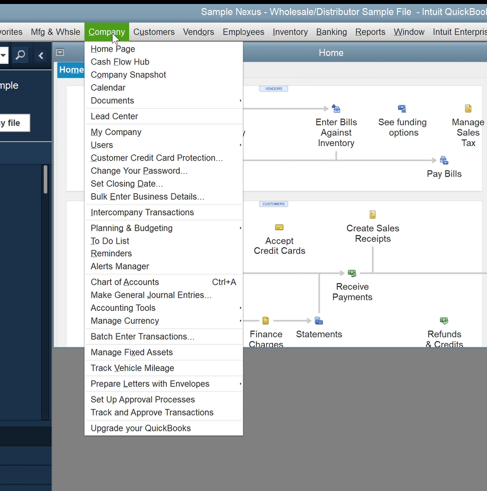Viewport: 487px width, 491px height.
Task: Choose Make General Journal Entries
Action: point(151,295)
